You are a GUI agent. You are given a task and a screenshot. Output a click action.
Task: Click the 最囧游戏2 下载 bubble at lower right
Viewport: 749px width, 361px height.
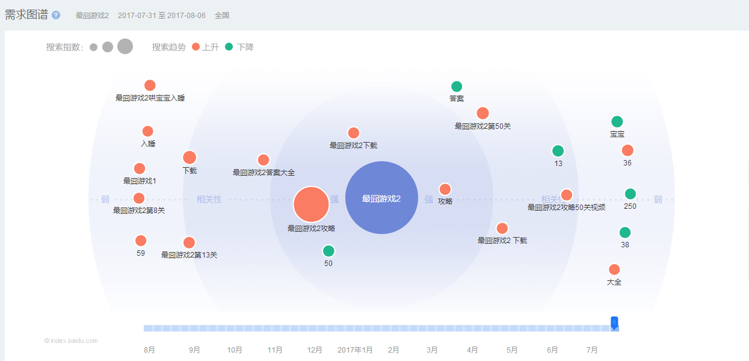(x=502, y=228)
